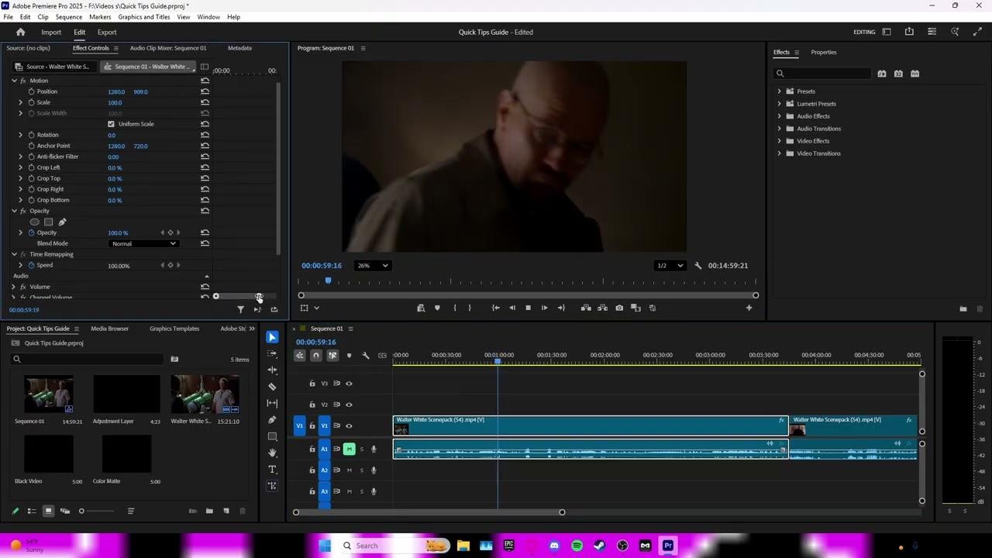The height and width of the screenshot is (558, 992).
Task: Stop playback in program monitor
Action: click(x=528, y=308)
